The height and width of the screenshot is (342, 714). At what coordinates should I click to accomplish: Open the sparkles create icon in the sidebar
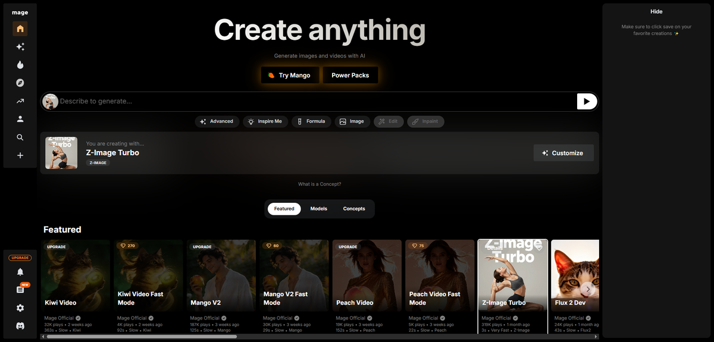20,47
